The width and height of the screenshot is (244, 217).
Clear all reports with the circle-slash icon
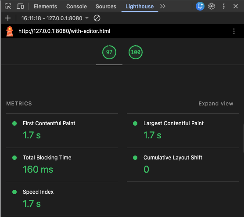[97, 18]
